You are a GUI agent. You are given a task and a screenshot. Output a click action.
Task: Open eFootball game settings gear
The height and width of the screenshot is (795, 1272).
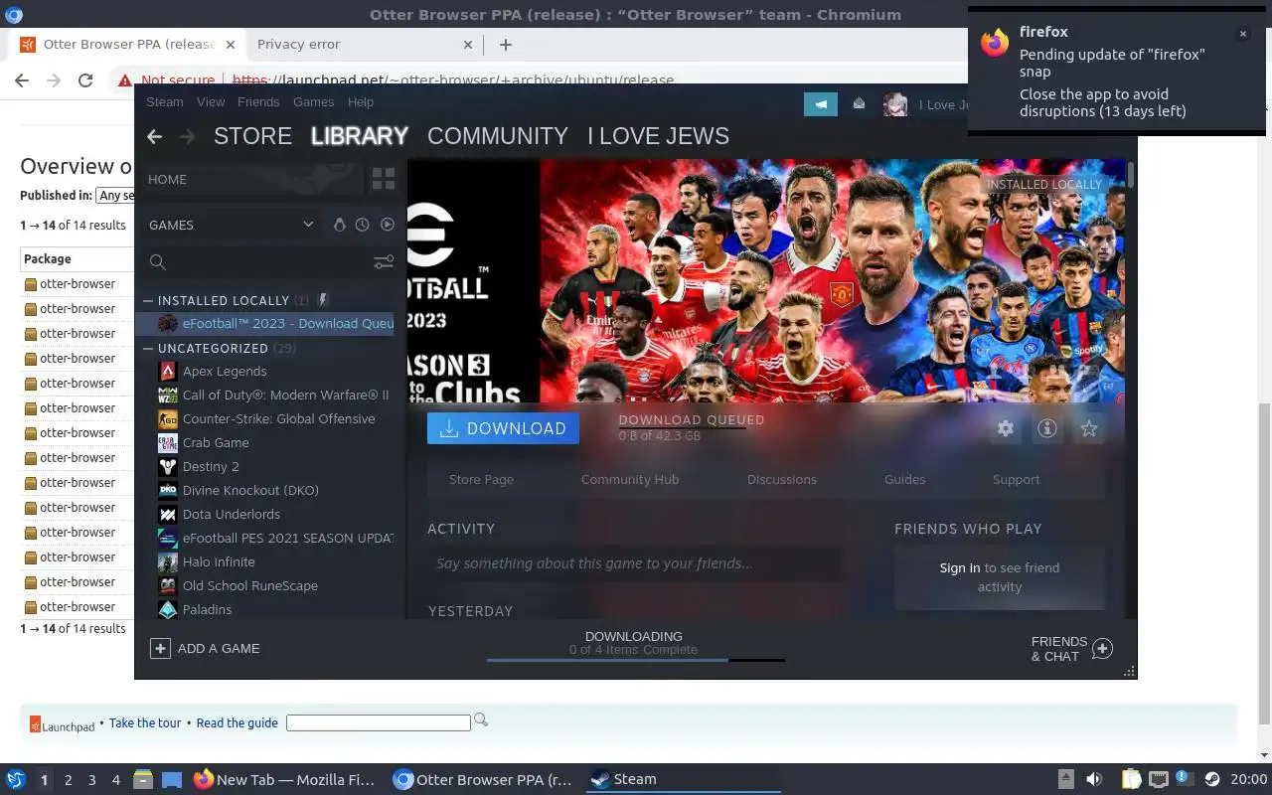pyautogui.click(x=1006, y=428)
